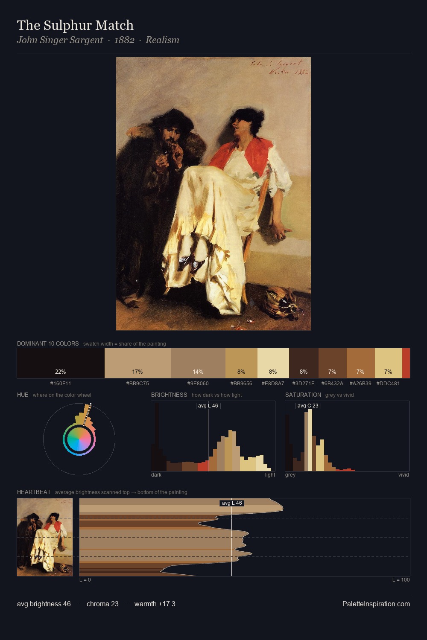Choose the #DDC481 yellow-cream swatch
The height and width of the screenshot is (640, 427).
pos(389,363)
